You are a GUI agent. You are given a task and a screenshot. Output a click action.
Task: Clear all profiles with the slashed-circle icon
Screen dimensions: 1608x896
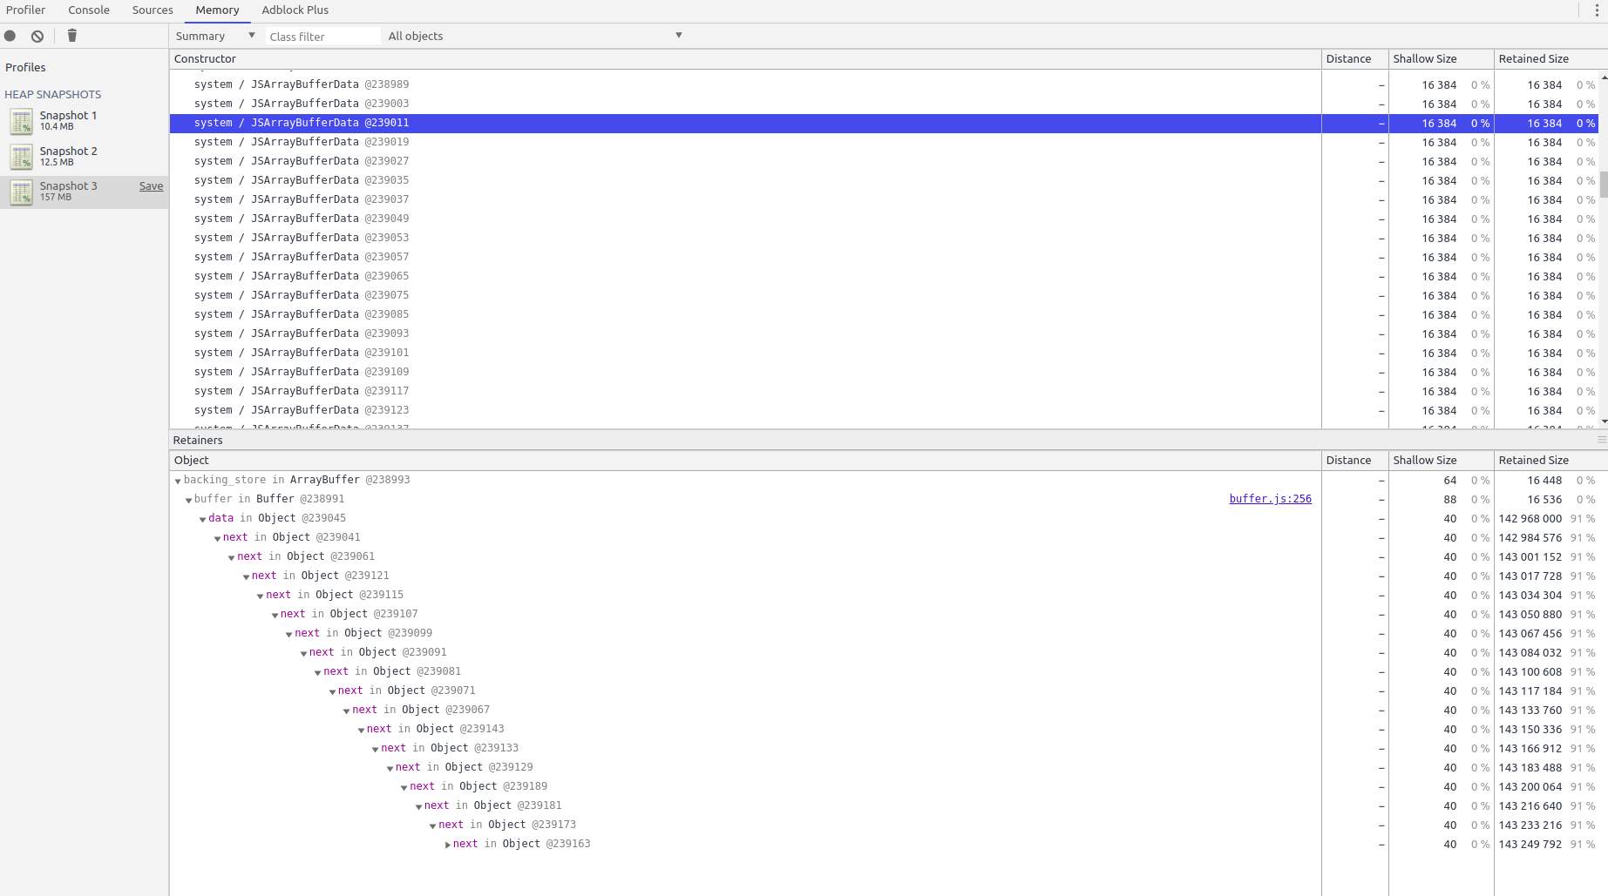tap(37, 36)
